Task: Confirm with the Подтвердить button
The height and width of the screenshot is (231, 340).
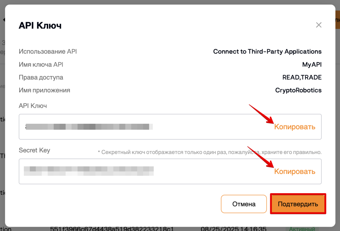Action: click(x=298, y=204)
